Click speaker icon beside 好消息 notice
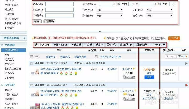Screen dimensions: 189x109 pos(105,38)
